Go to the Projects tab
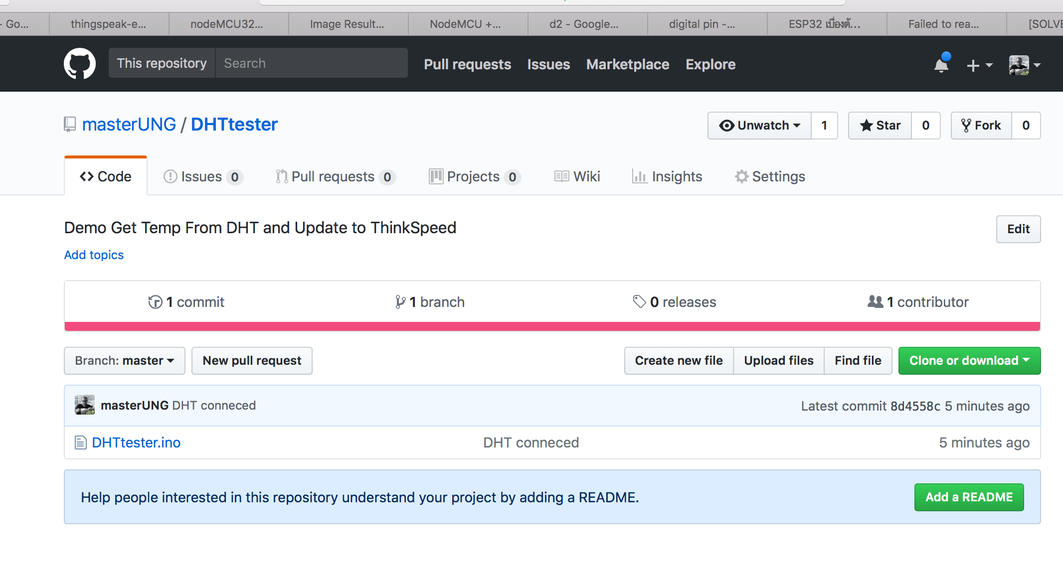The width and height of the screenshot is (1063, 584). tap(475, 177)
